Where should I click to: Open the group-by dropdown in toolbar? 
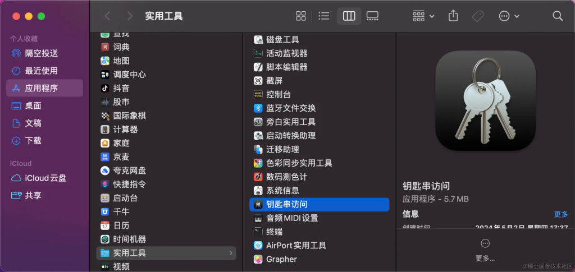423,16
